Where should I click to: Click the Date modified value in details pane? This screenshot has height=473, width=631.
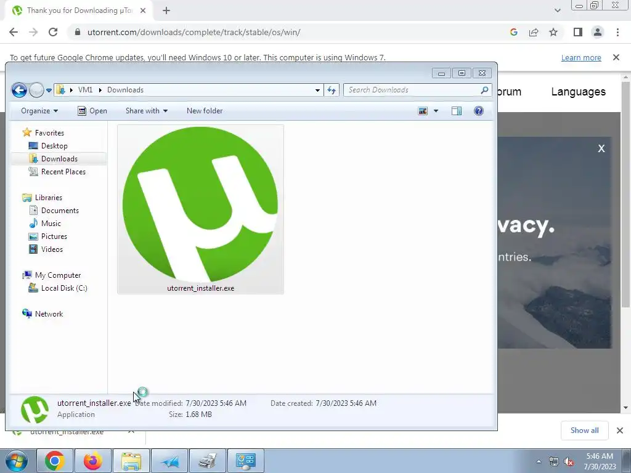pos(216,403)
